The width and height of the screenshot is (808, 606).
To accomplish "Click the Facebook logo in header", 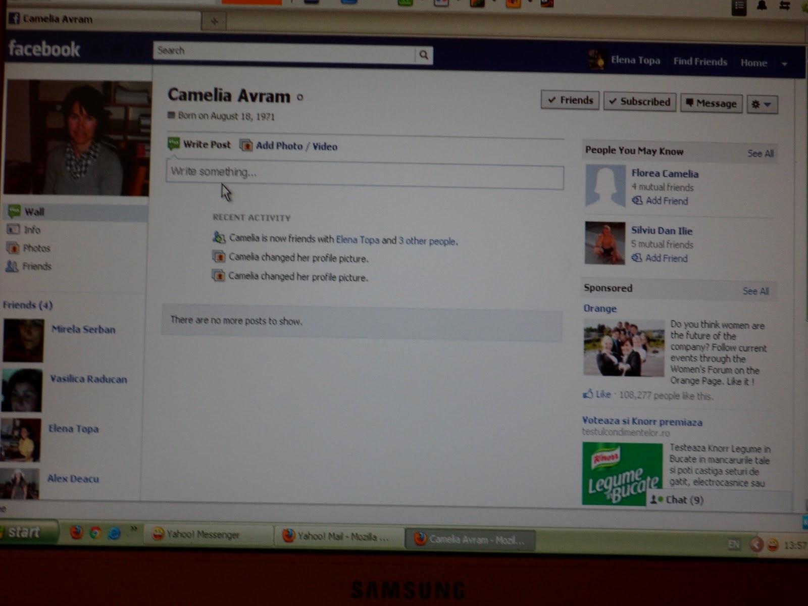I will pos(44,49).
